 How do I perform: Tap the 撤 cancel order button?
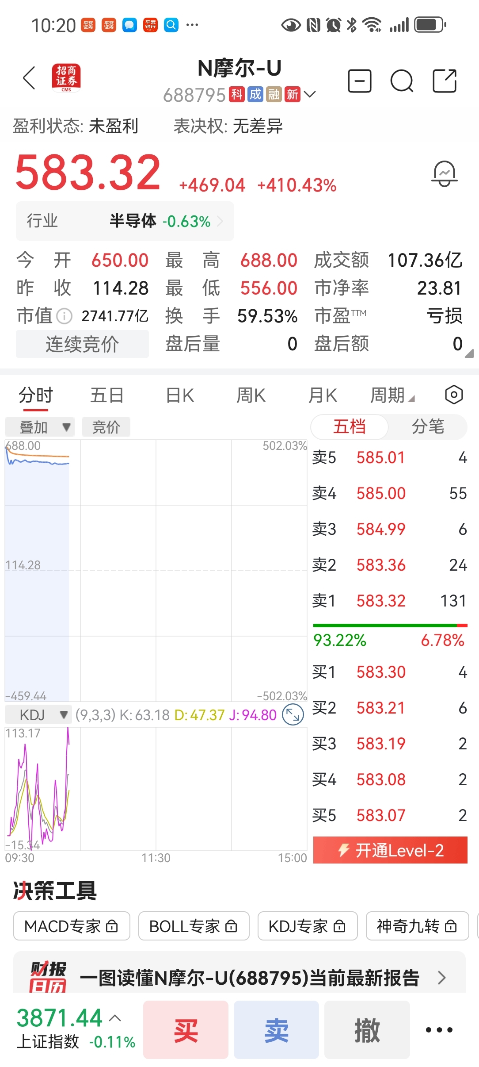367,1030
